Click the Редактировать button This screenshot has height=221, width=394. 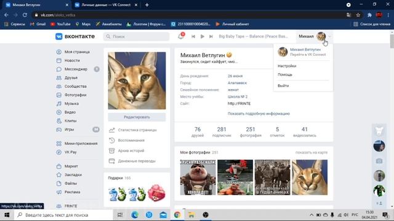(x=137, y=117)
